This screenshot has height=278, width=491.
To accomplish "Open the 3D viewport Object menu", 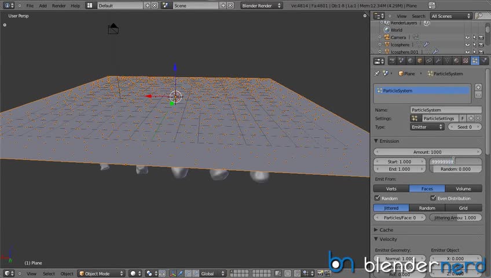I will pos(67,273).
